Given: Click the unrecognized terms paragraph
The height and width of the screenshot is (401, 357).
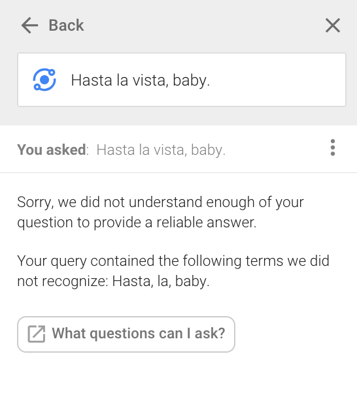Looking at the screenshot, I should [x=173, y=271].
